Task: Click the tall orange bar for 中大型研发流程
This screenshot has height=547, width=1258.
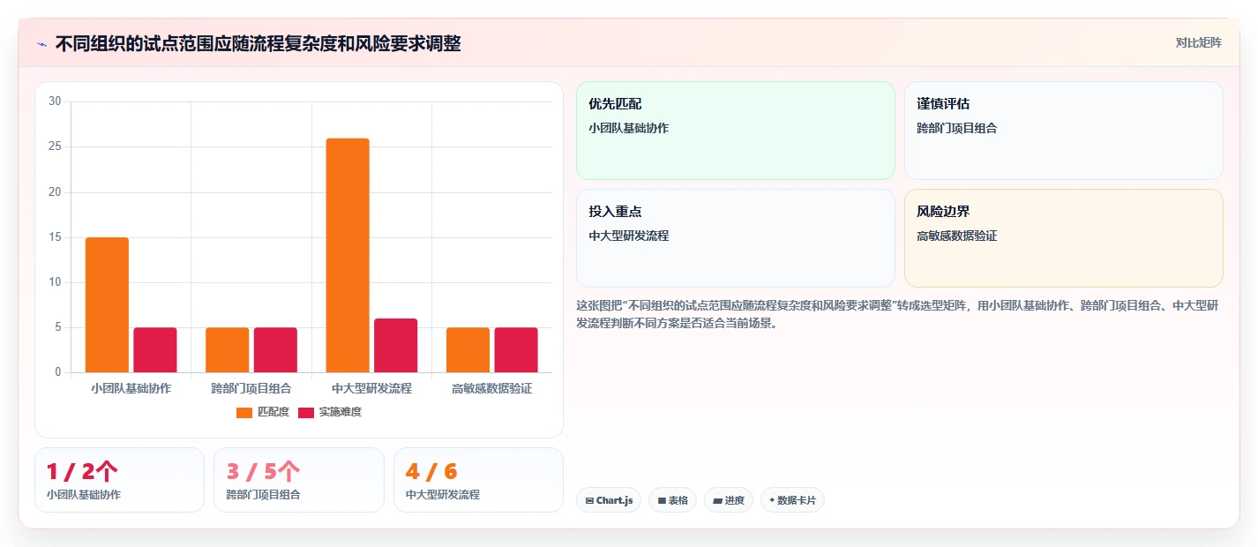Action: (x=348, y=255)
